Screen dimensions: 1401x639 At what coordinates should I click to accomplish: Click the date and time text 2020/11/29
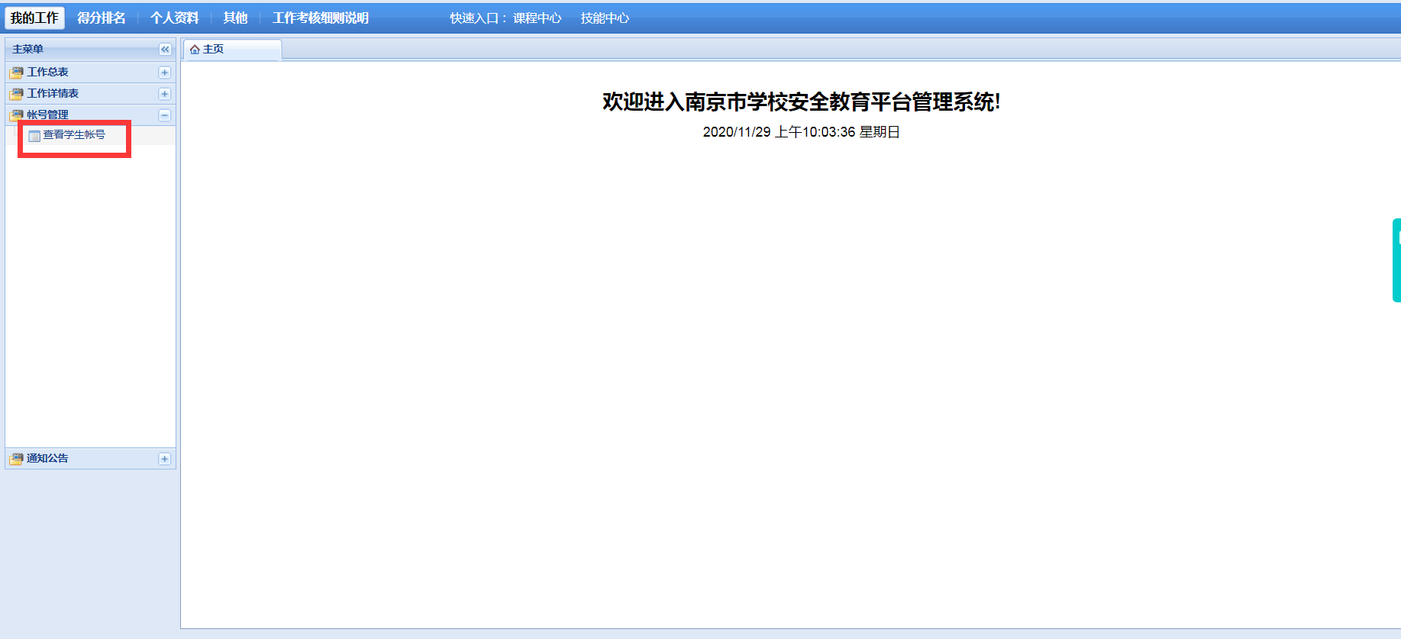(801, 132)
